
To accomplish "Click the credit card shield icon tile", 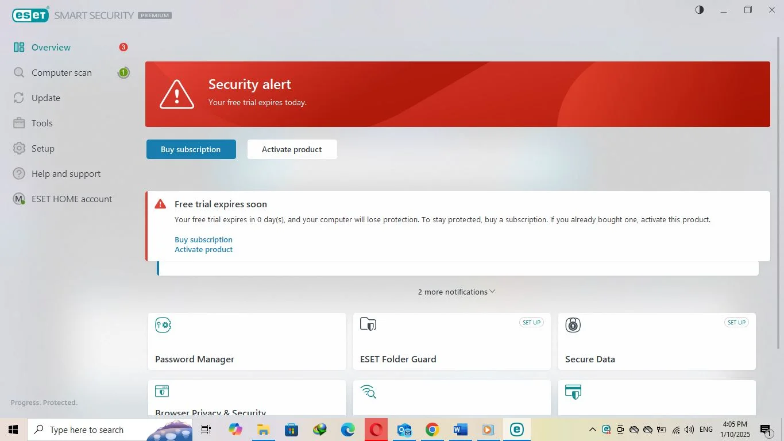I will click(573, 392).
